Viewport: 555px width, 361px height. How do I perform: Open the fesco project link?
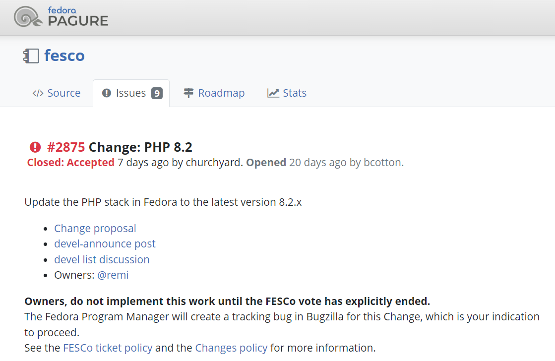(64, 56)
